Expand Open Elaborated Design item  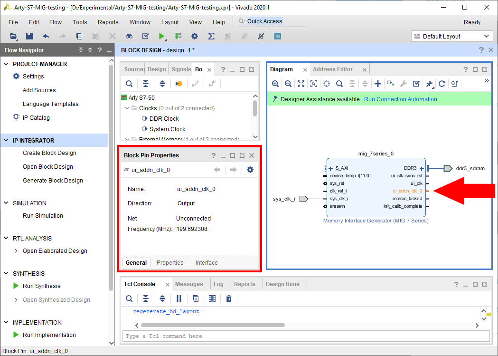[16, 251]
